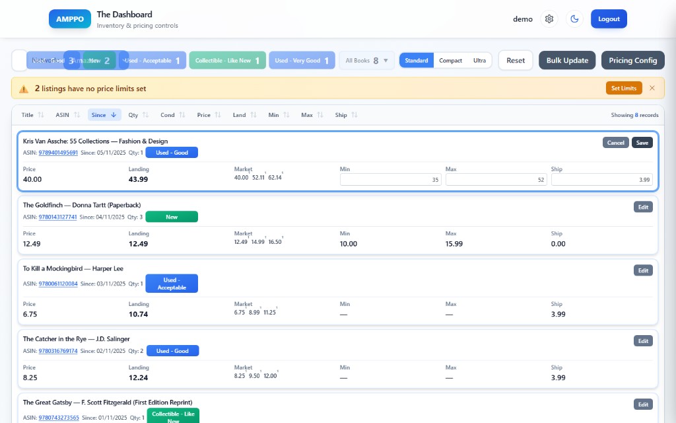Sort by Max using its sort arrows
Viewport: 676px width, 423px height.
tap(320, 115)
